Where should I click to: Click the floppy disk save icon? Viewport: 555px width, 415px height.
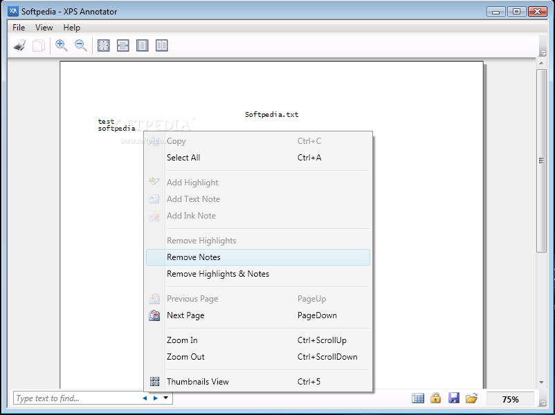point(454,398)
